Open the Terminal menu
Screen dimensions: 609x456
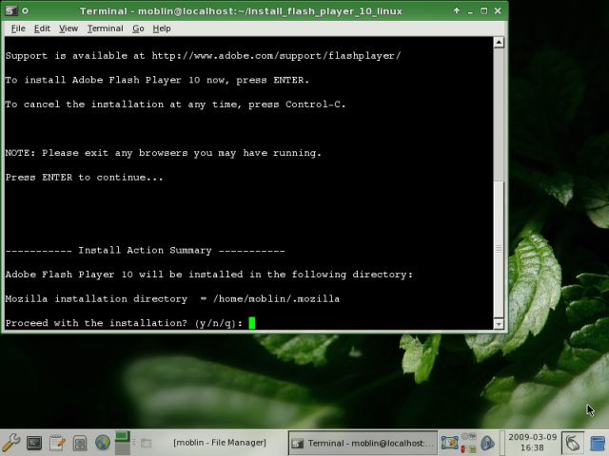click(105, 28)
